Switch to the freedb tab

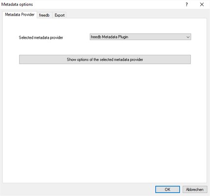(44, 15)
